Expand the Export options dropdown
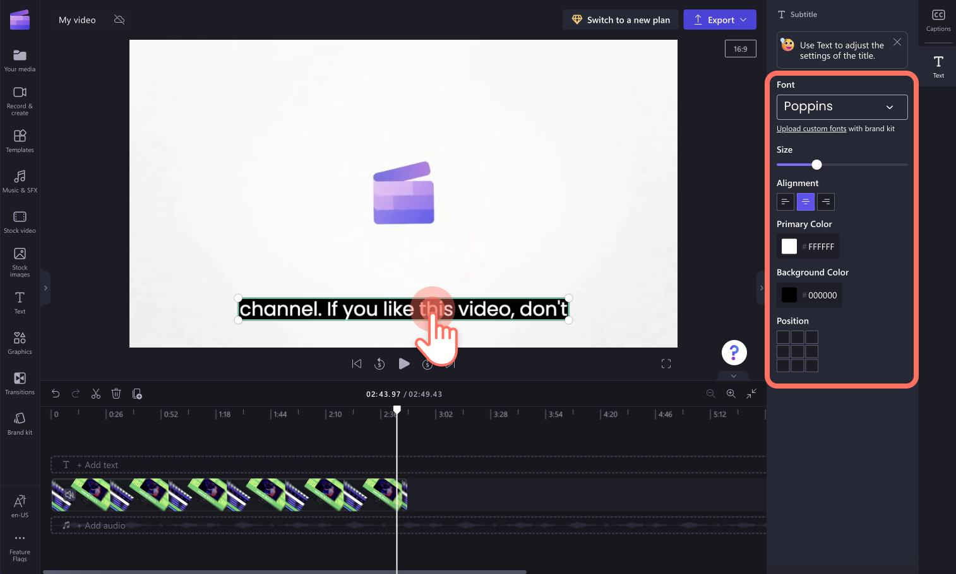The image size is (956, 574). [x=743, y=20]
